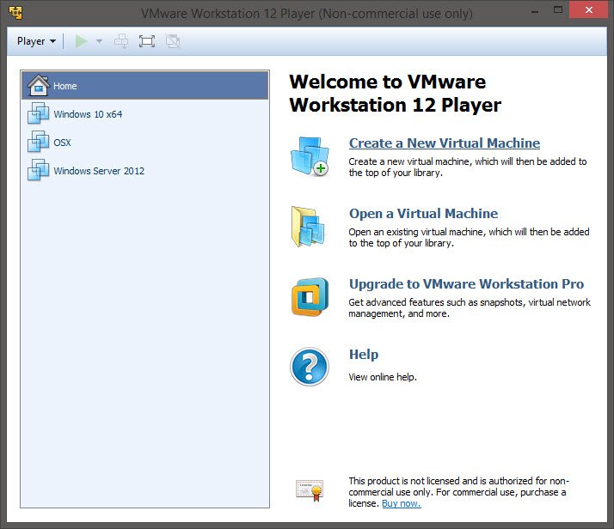614x529 pixels.
Task: Open the Player dropdown menu
Action: [36, 41]
